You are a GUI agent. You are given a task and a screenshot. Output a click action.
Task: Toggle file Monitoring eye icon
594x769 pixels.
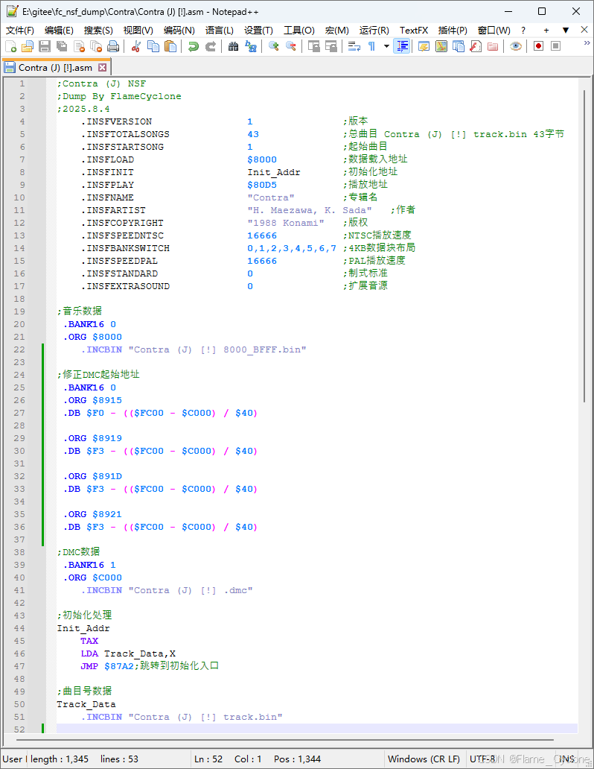click(x=516, y=47)
